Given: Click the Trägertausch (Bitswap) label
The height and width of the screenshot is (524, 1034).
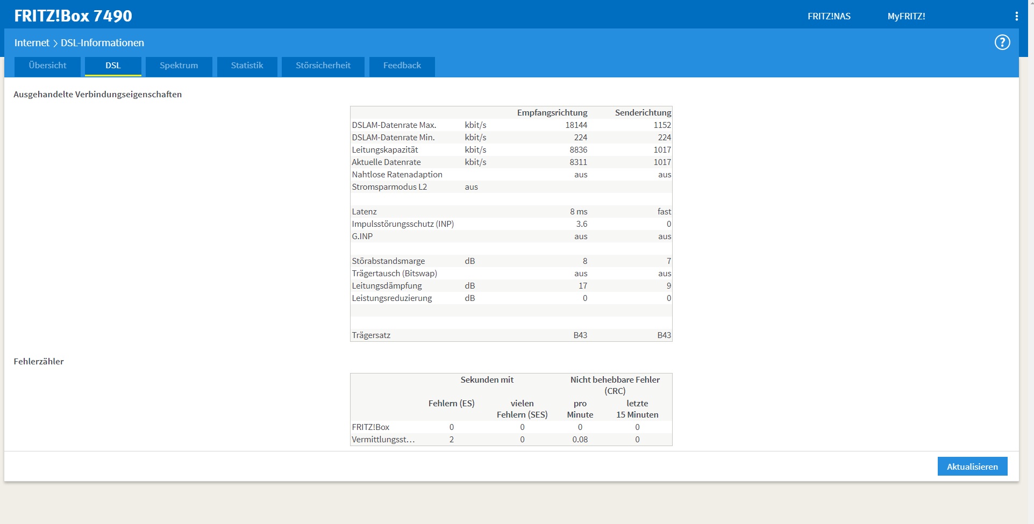Looking at the screenshot, I should (394, 273).
